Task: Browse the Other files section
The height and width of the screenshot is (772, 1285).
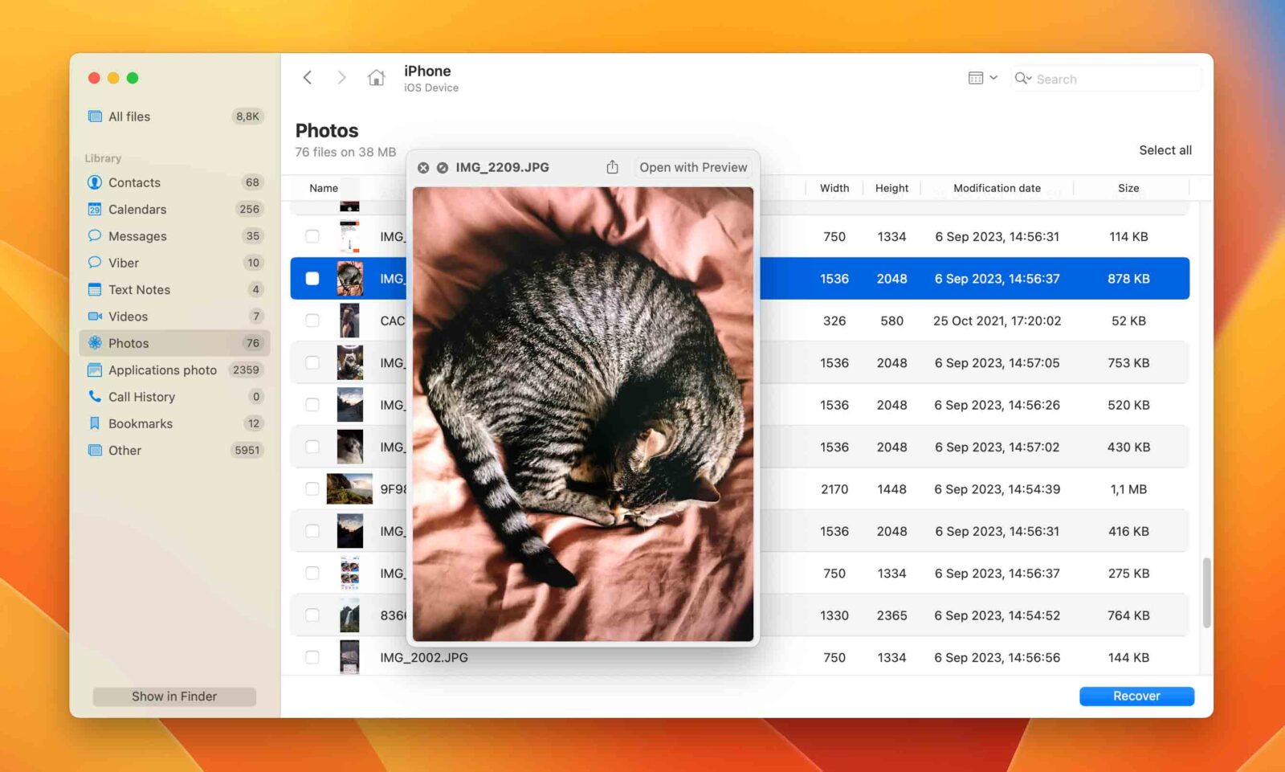Action: [124, 450]
